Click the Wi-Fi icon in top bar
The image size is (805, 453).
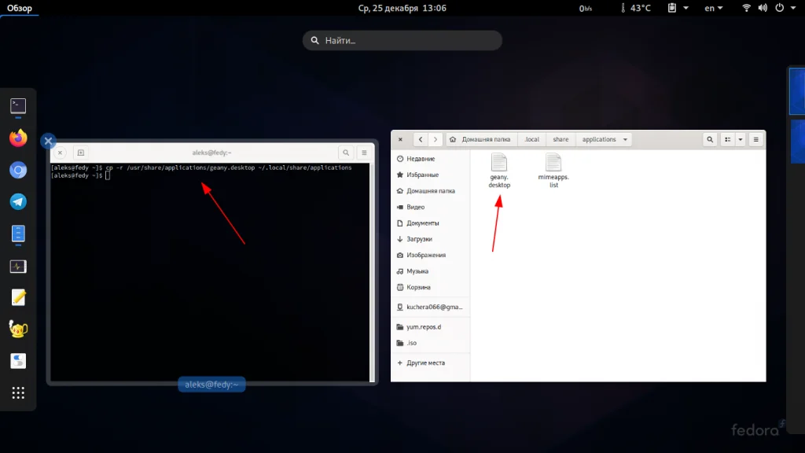pyautogui.click(x=747, y=8)
